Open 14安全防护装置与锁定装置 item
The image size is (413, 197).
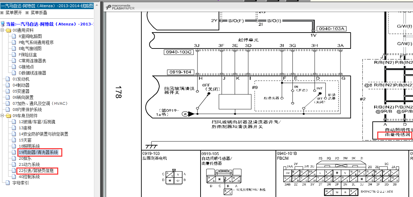pyautogui.click(x=43, y=134)
